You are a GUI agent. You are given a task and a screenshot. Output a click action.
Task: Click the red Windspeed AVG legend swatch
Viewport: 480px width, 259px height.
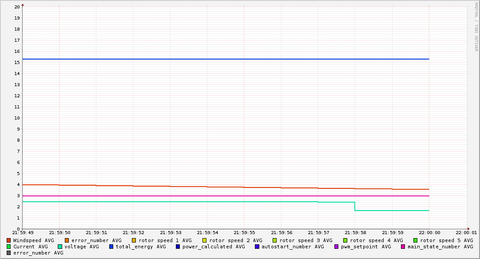tap(8, 240)
